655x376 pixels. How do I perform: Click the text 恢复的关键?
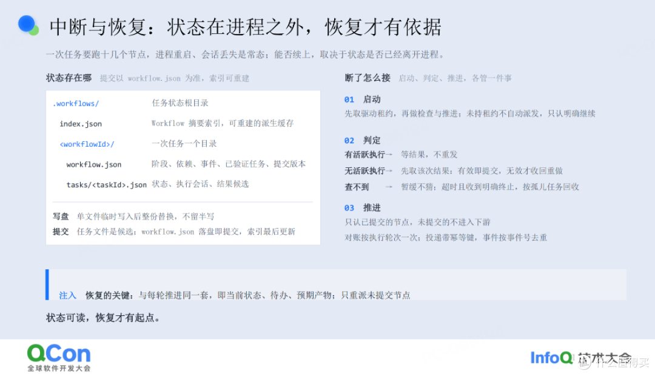click(109, 295)
